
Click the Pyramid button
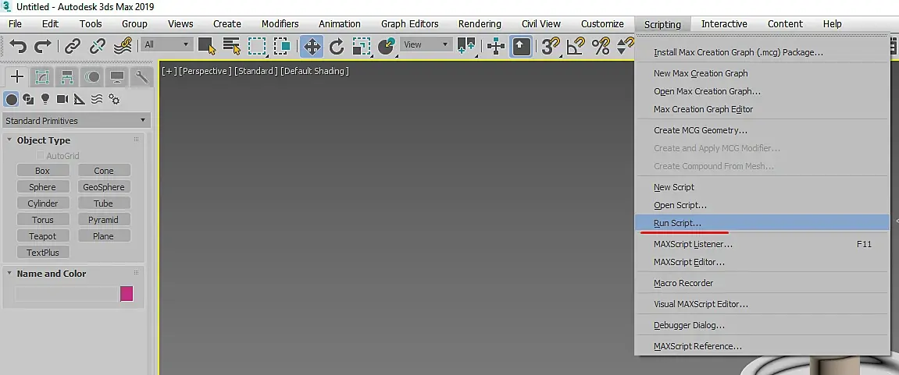[x=104, y=220]
